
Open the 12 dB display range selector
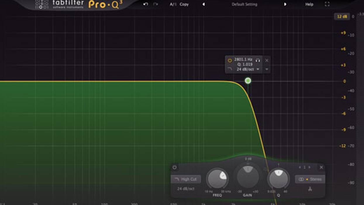point(342,17)
